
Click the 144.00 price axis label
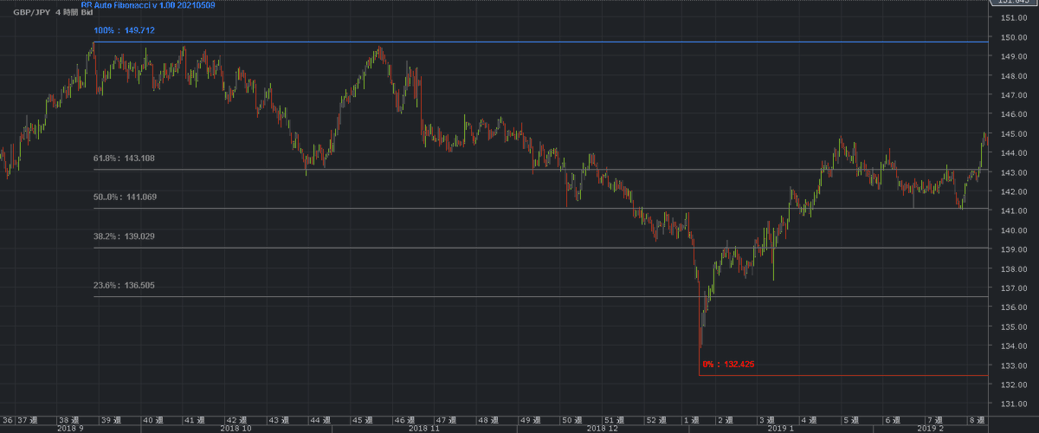[1012, 153]
